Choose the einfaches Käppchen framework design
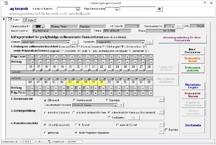Screen dimensions: 216x145 click(x=45, y=113)
